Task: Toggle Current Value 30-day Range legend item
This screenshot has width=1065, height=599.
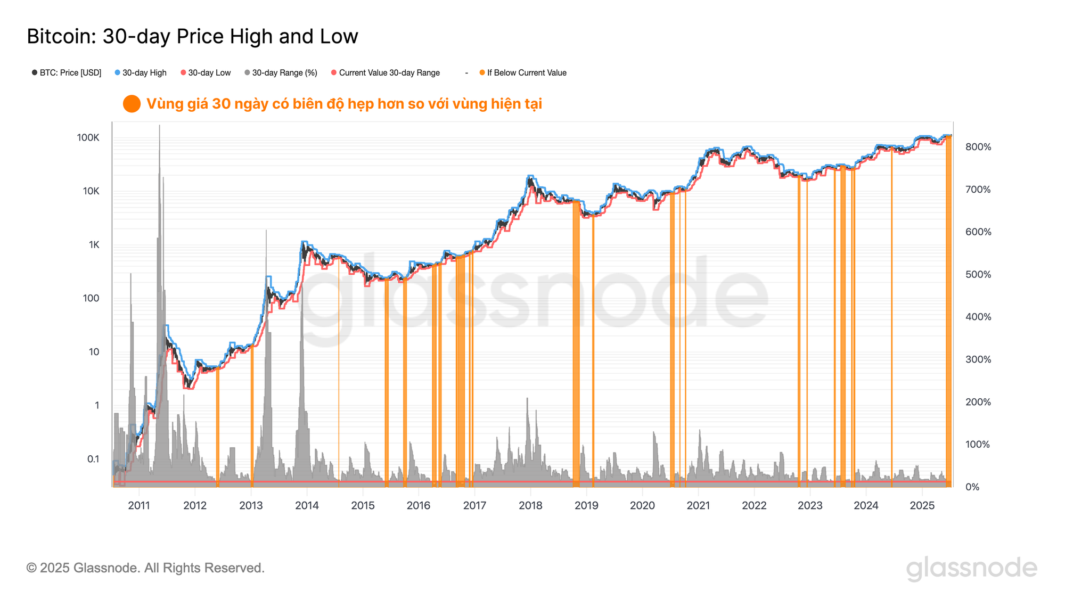Action: (386, 72)
